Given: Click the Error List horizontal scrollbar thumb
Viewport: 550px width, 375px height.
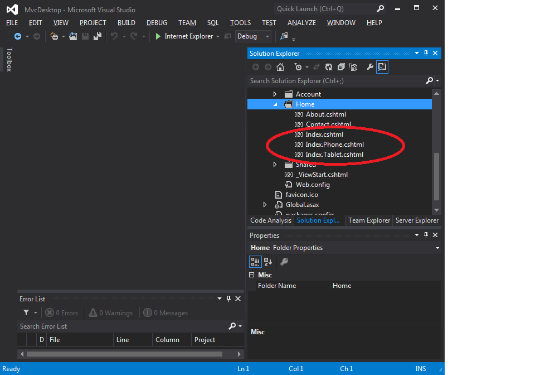Looking at the screenshot, I should [x=124, y=354].
